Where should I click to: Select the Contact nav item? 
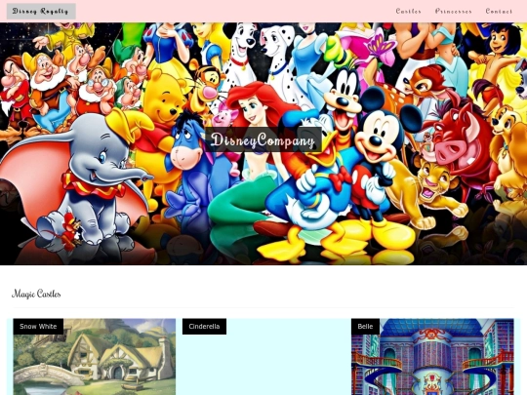499,11
